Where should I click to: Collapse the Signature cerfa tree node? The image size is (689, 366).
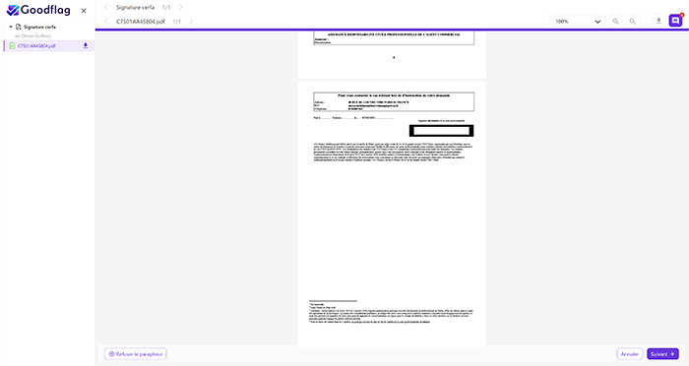pos(11,27)
